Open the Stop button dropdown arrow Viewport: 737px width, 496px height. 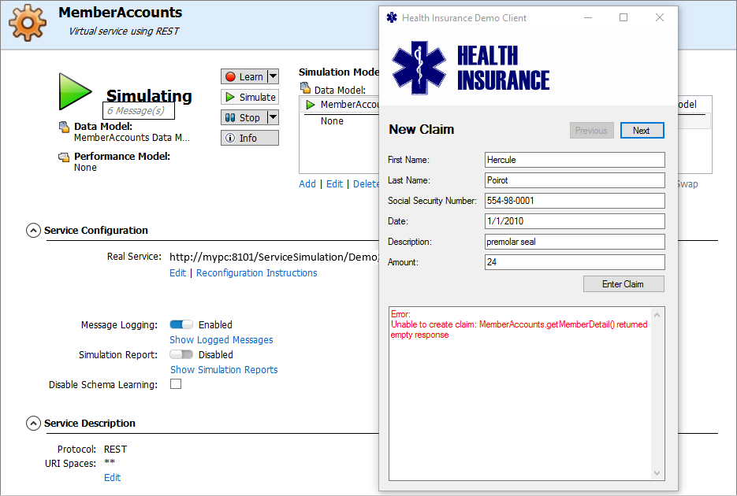click(273, 117)
